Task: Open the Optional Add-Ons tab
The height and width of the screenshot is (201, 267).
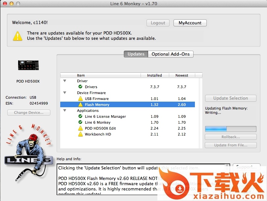Action: [x=171, y=54]
